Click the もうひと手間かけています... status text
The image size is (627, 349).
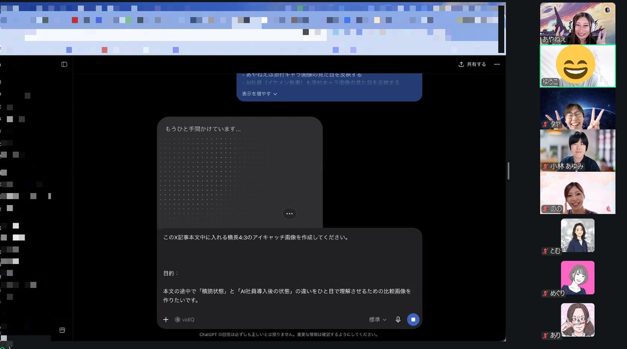(203, 129)
